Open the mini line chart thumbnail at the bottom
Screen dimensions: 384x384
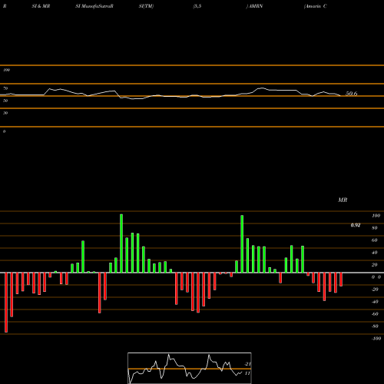190,368
